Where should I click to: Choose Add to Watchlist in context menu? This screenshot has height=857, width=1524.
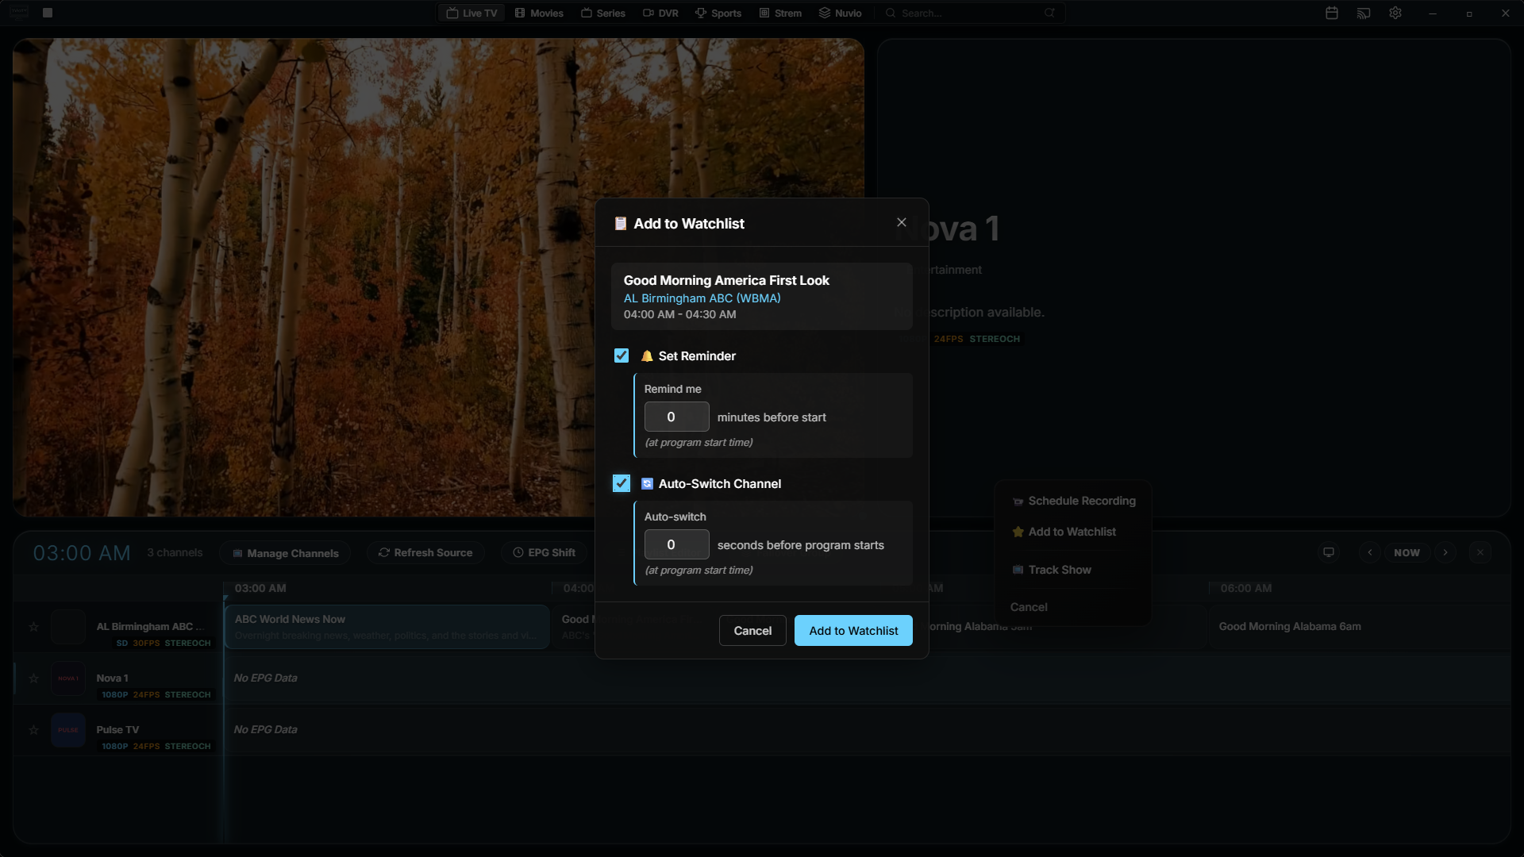[x=1073, y=532]
